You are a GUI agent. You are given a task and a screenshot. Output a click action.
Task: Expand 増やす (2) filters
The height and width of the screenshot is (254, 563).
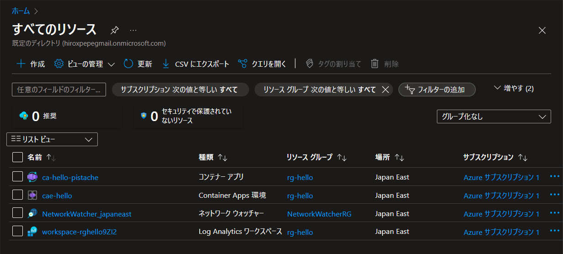514,88
